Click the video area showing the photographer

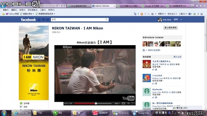pyautogui.click(x=95, y=71)
